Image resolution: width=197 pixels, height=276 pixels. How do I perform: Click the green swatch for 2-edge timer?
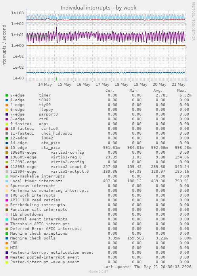(x=7, y=95)
